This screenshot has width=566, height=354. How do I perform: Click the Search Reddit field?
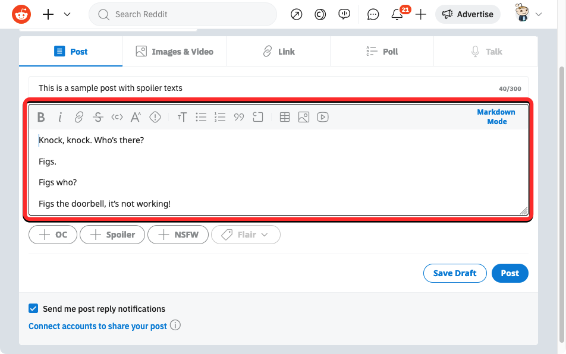183,14
